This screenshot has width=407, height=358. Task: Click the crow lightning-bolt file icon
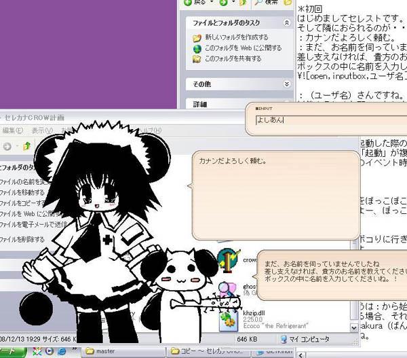click(229, 261)
